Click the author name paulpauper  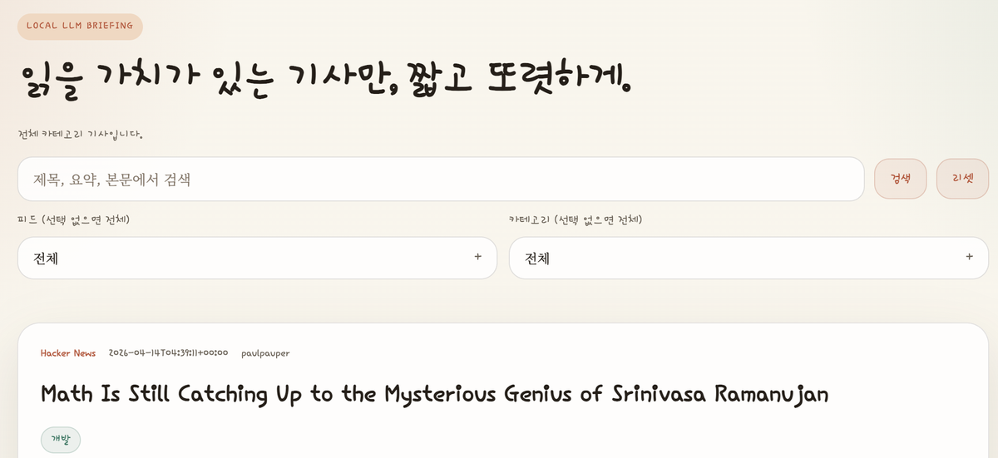pyautogui.click(x=265, y=353)
